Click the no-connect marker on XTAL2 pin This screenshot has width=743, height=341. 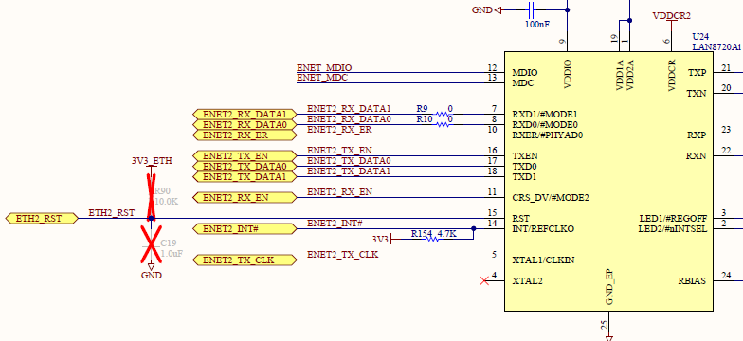point(483,280)
